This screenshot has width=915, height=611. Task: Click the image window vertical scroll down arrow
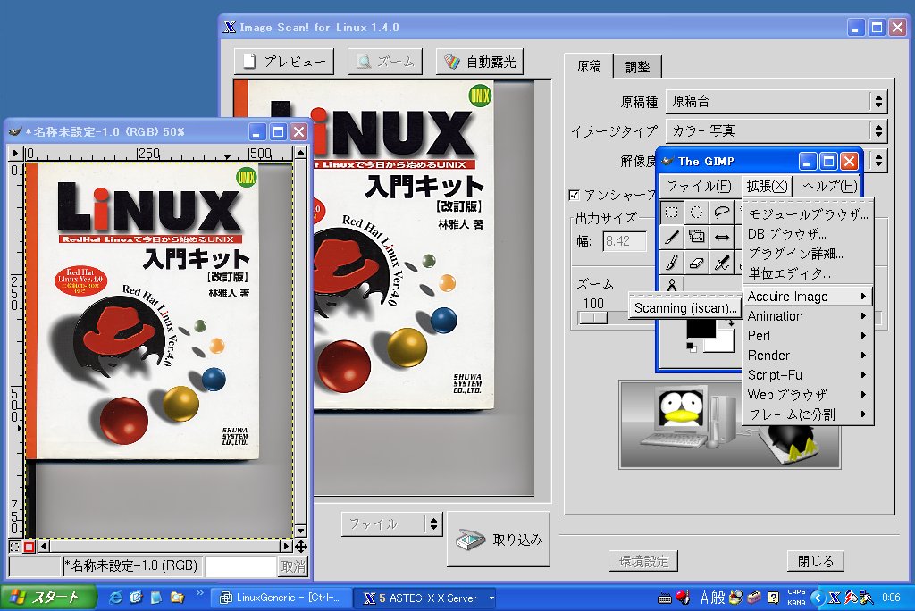click(300, 531)
